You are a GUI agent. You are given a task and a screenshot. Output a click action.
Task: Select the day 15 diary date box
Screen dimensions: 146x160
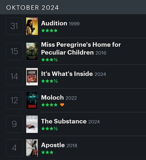pos(14,51)
